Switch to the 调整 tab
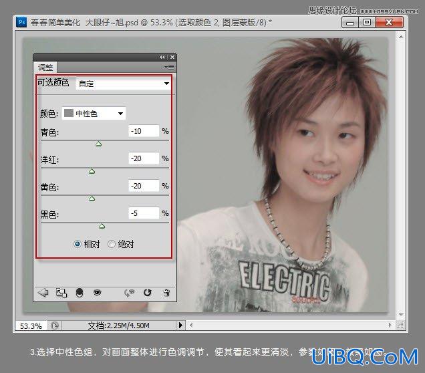This screenshot has height=373, width=425. click(45, 68)
